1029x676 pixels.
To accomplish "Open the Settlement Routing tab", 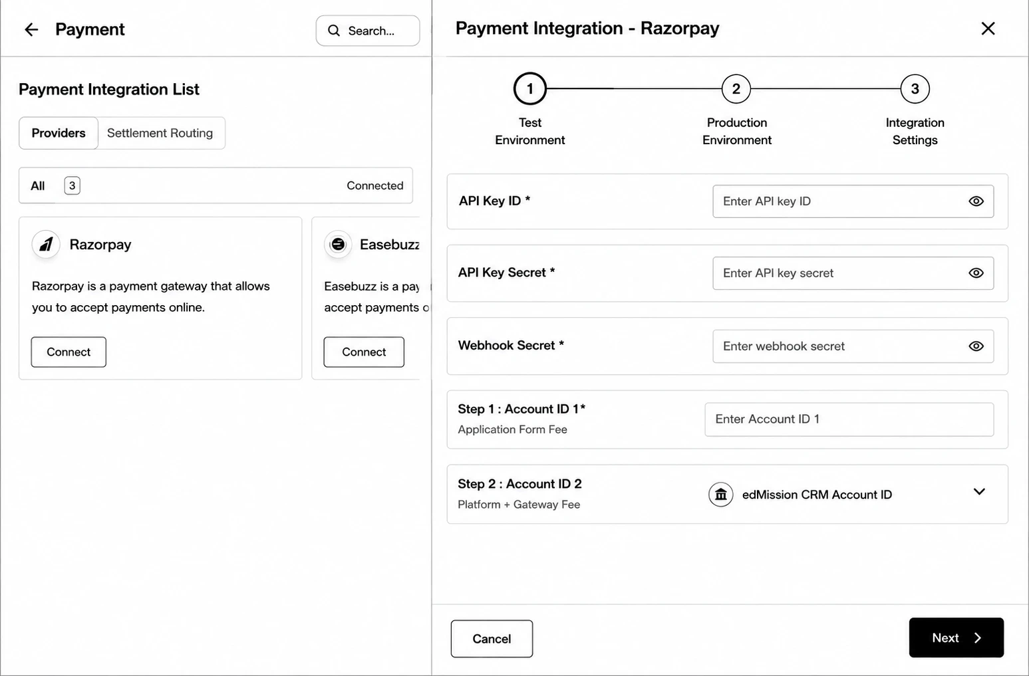I will coord(160,133).
